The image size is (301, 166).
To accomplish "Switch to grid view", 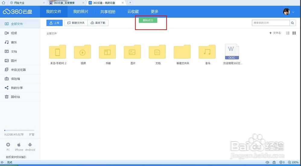I will pos(294,33).
